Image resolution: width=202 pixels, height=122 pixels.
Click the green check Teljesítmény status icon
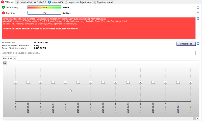(4, 7)
